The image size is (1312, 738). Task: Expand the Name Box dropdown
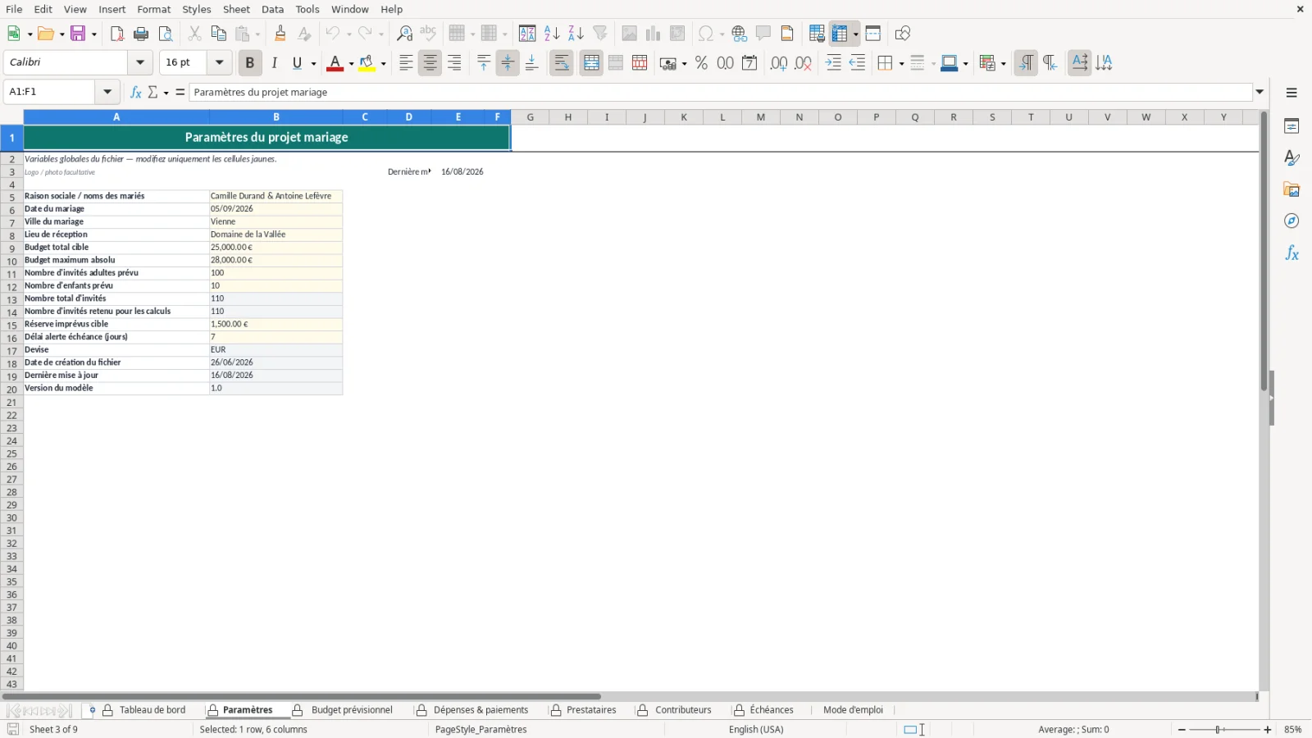pyautogui.click(x=107, y=92)
